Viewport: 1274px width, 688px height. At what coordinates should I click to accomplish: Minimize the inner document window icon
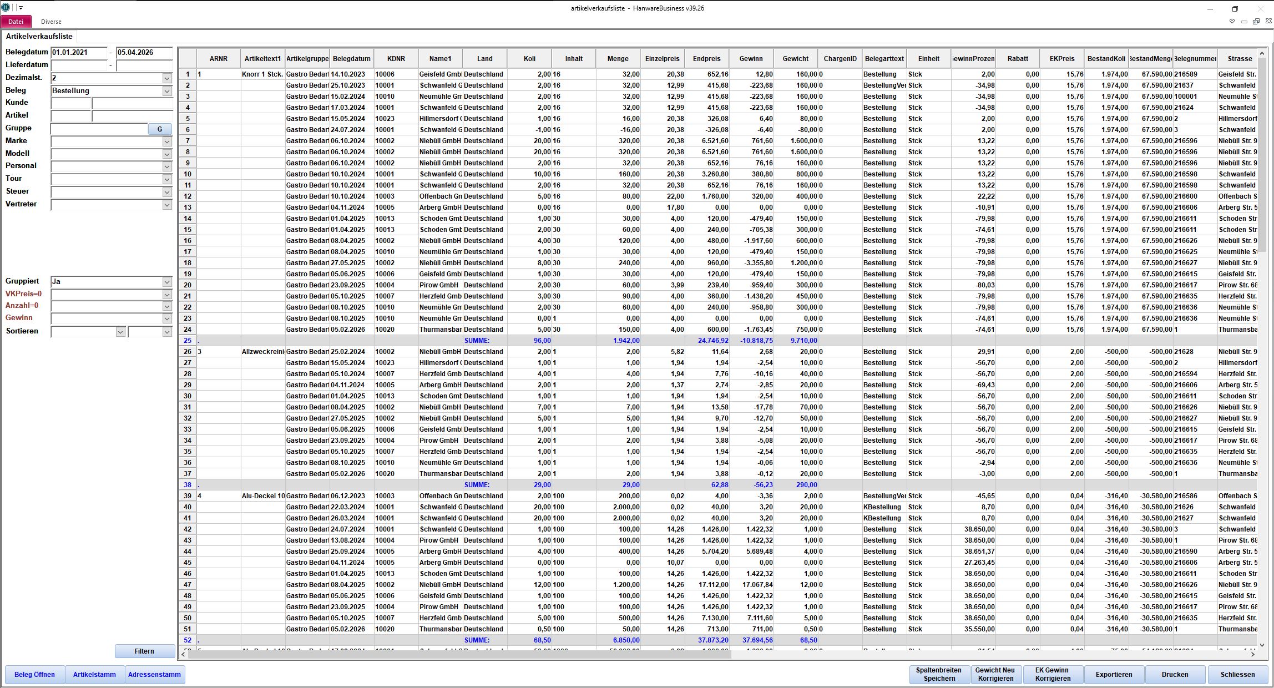(1244, 22)
